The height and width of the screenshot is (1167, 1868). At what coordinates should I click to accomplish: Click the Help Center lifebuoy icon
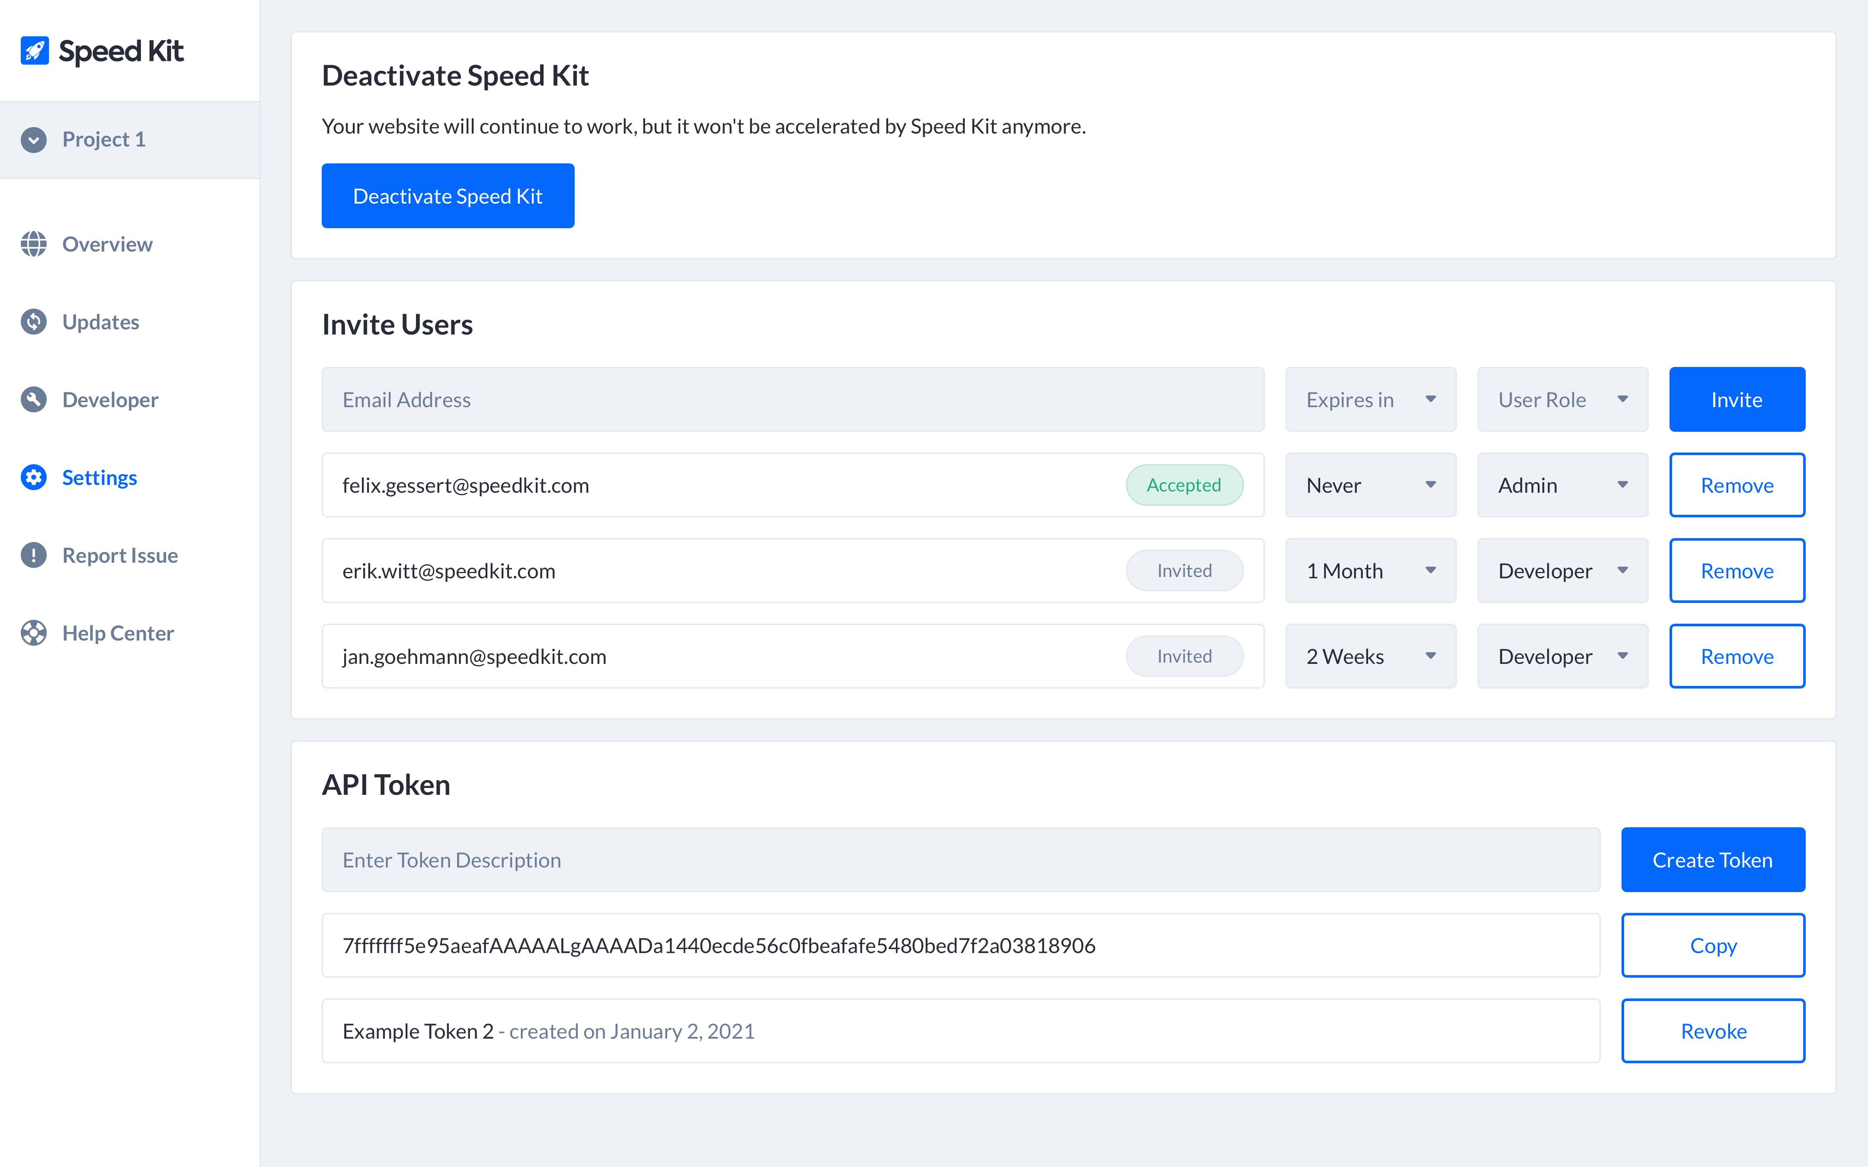click(x=34, y=634)
